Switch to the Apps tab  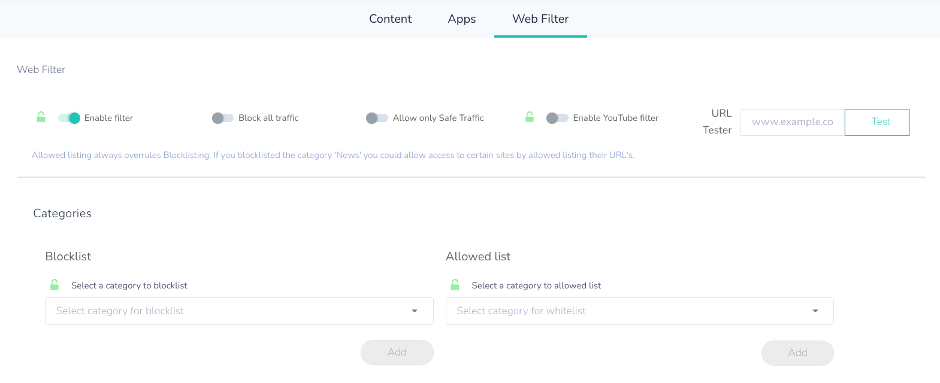click(462, 19)
